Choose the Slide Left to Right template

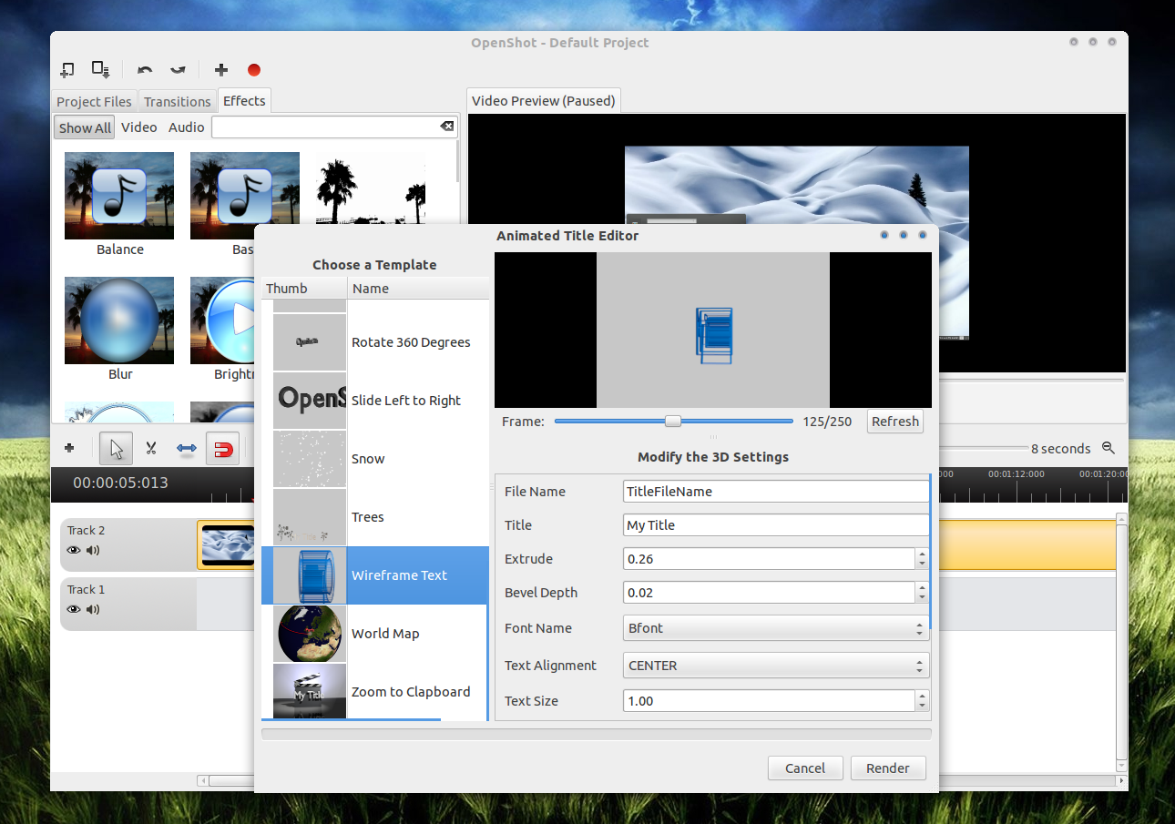pyautogui.click(x=375, y=401)
